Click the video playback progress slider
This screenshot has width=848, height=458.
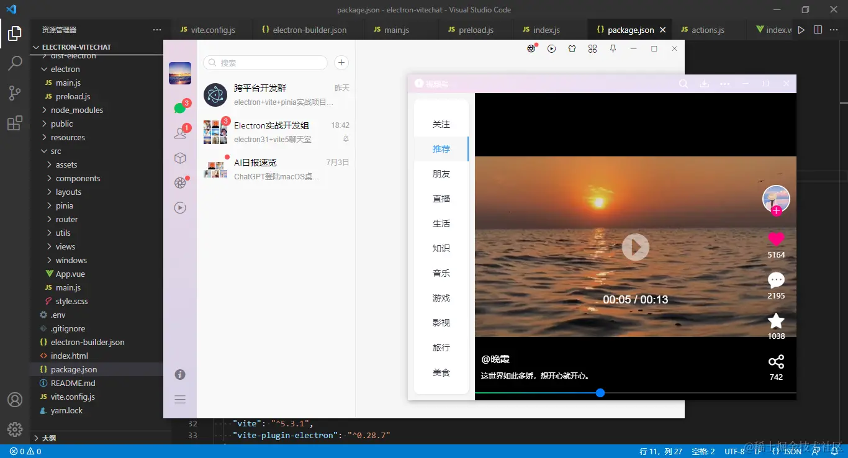coord(600,393)
